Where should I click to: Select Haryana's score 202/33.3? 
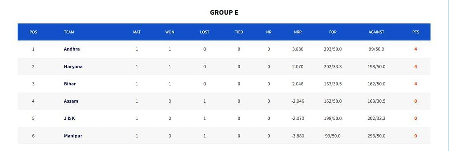click(x=333, y=66)
